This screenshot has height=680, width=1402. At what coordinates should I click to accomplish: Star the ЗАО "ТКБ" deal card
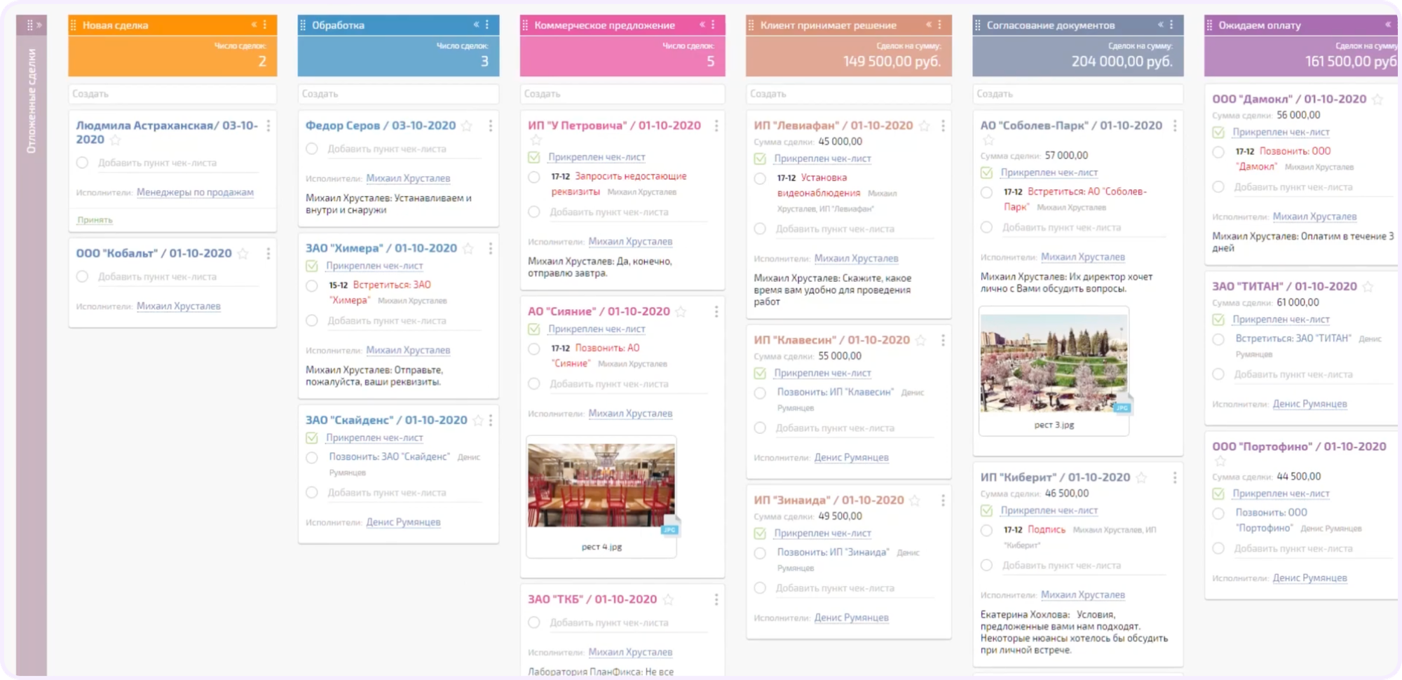[668, 600]
